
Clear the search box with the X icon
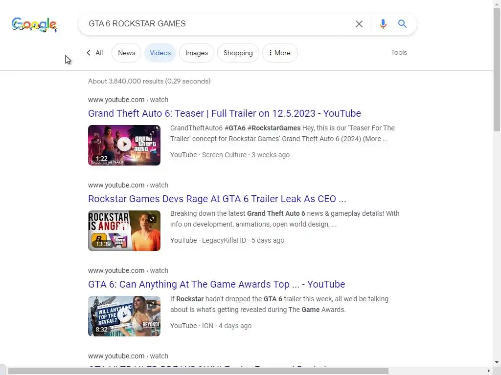(359, 24)
